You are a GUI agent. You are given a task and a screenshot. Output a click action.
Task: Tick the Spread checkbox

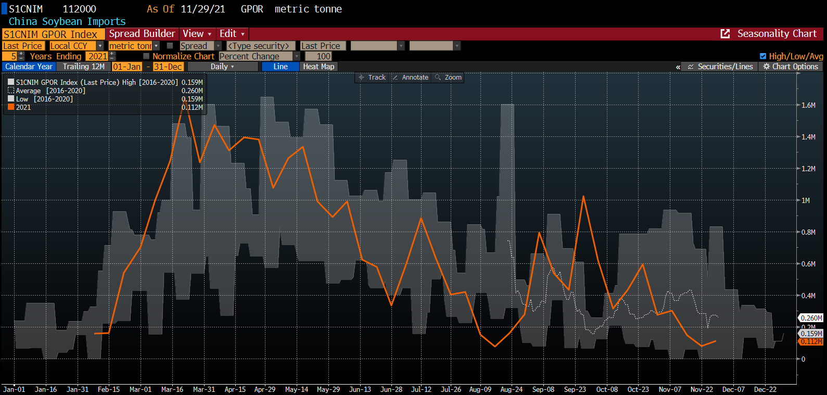point(170,46)
